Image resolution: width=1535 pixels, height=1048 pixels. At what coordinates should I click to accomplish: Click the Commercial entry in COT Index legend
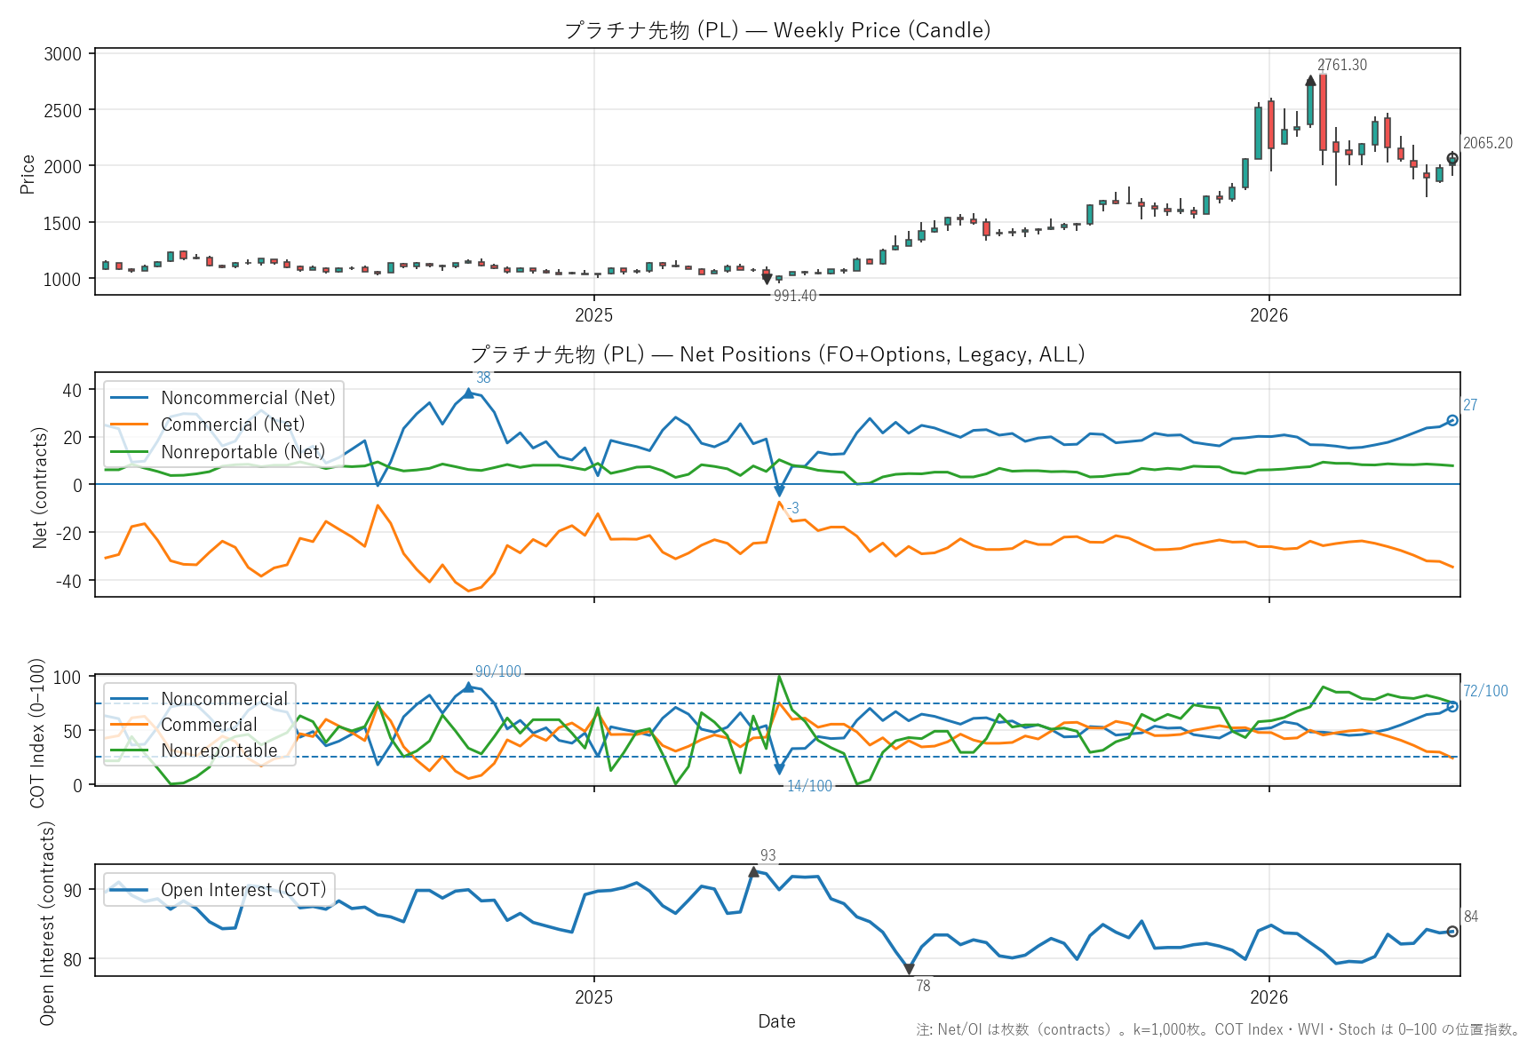[x=209, y=725]
